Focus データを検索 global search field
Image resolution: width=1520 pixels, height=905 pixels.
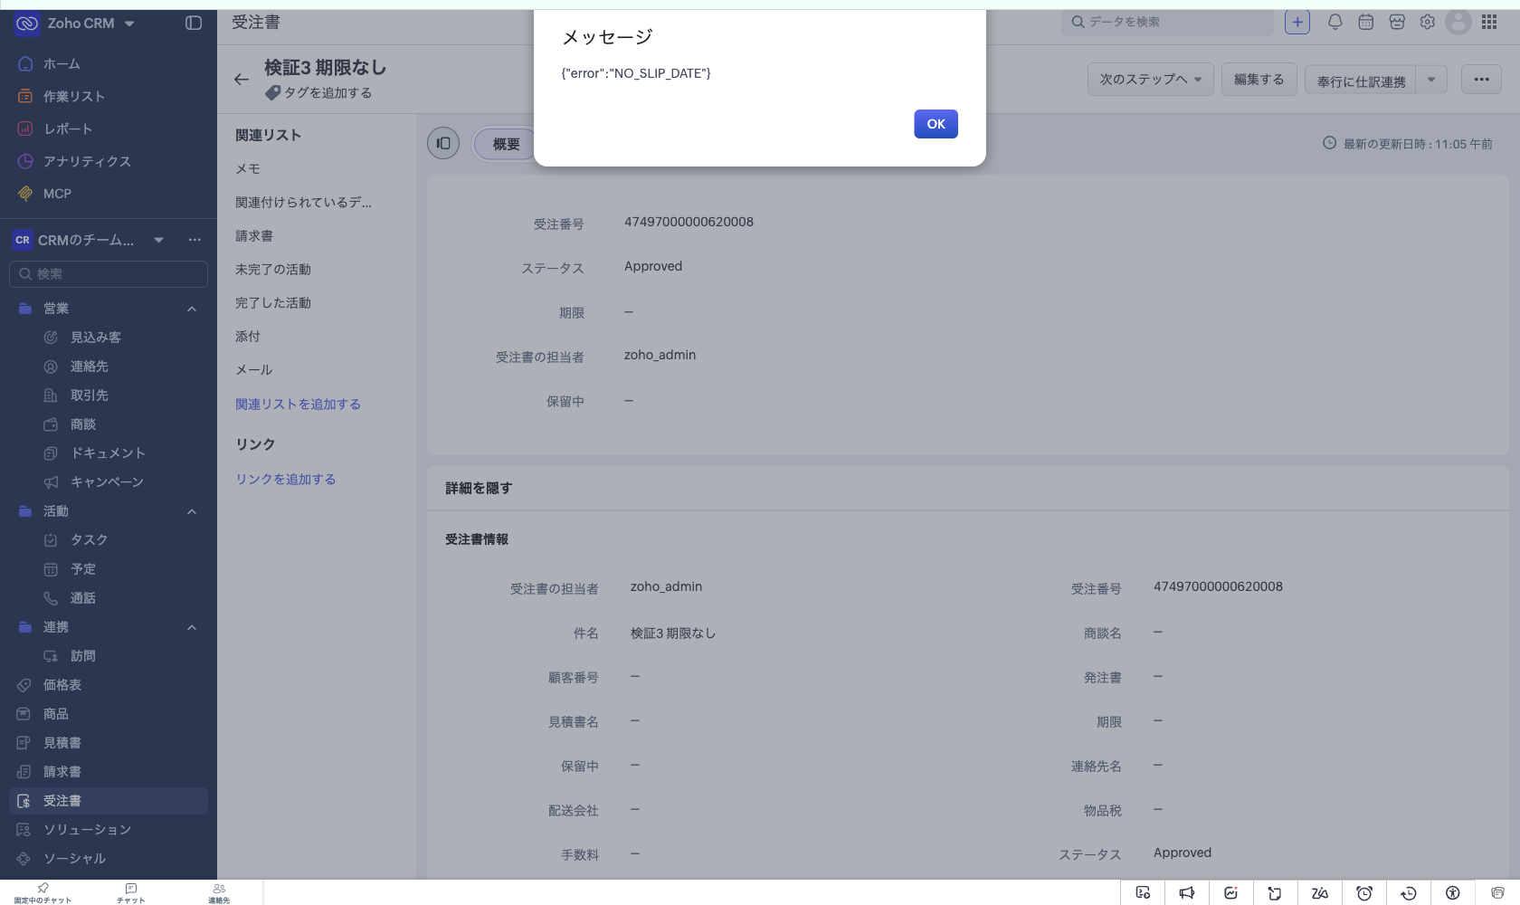(1167, 22)
